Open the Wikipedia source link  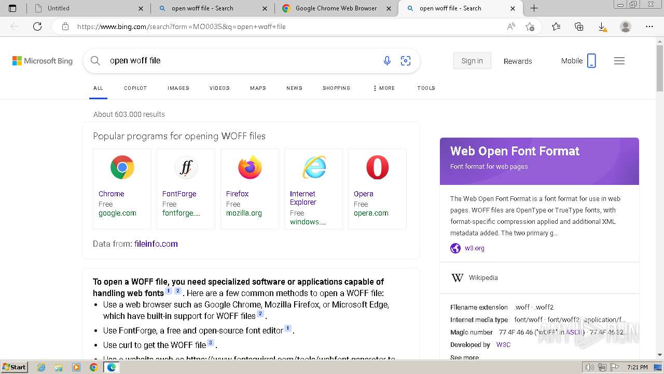click(483, 278)
